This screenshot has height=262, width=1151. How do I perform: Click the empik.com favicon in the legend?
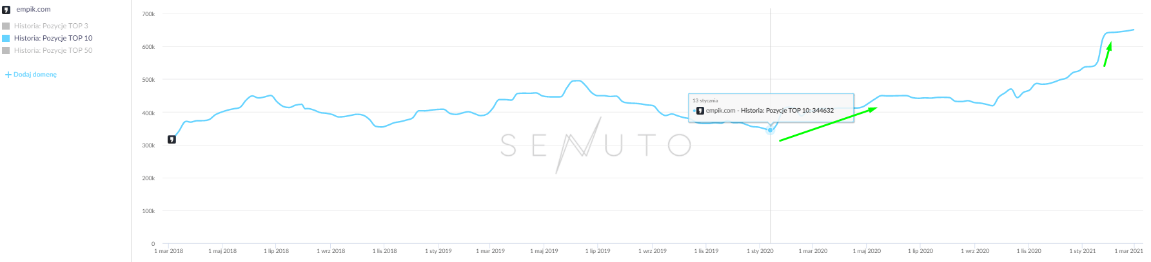6,10
